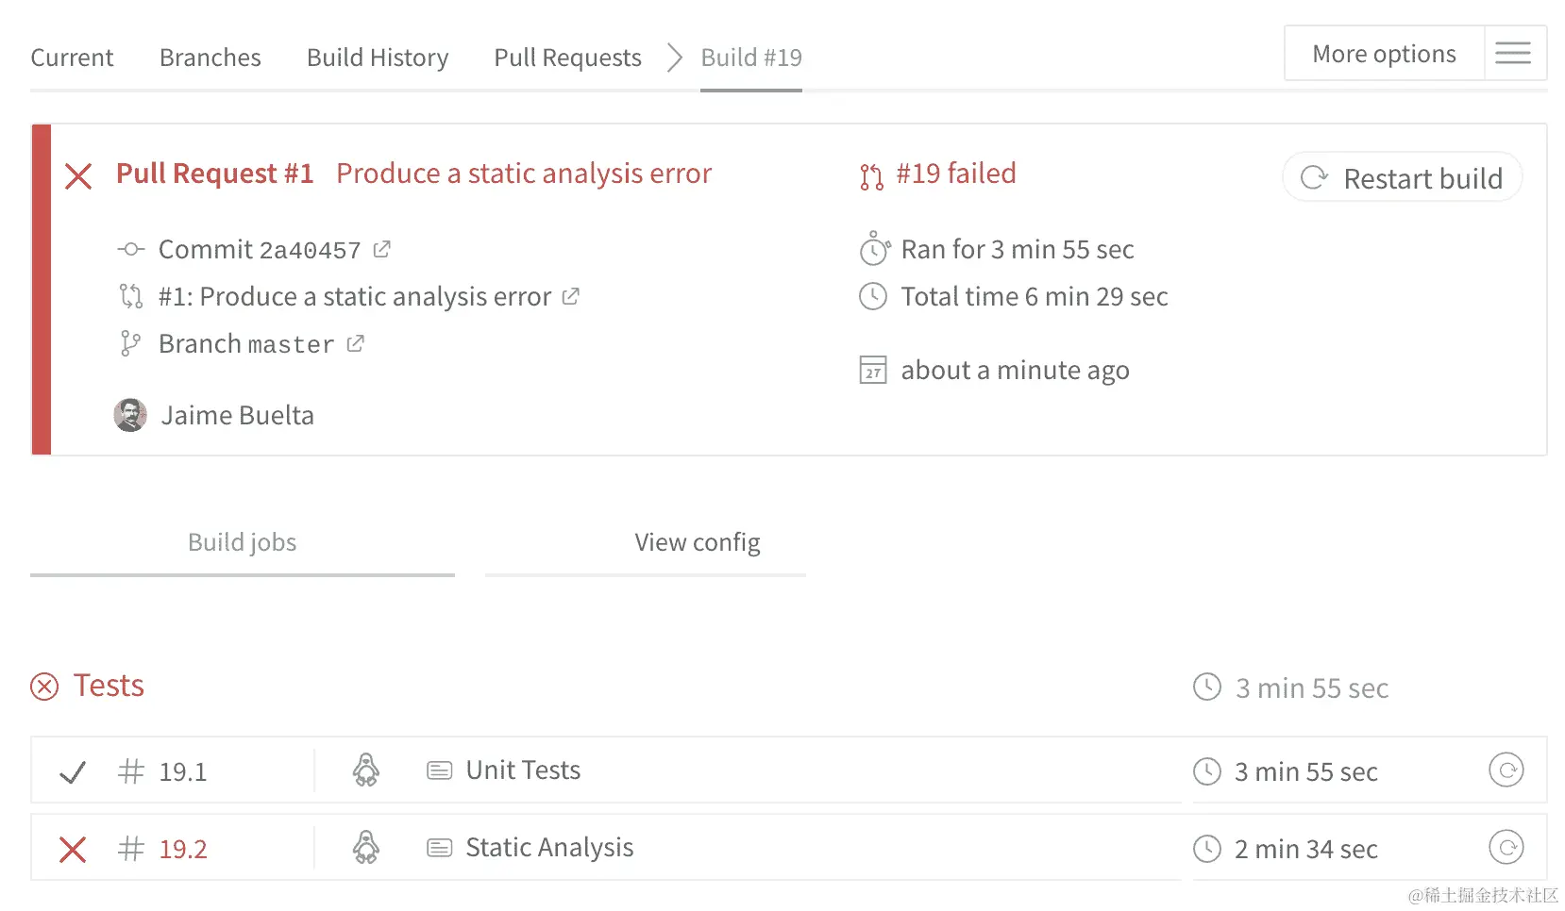Select the Build jobs tab
This screenshot has width=1565, height=911.
point(242,542)
